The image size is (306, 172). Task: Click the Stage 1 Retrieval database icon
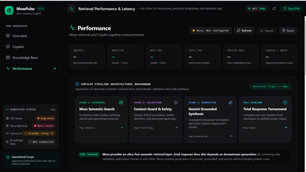point(121,102)
